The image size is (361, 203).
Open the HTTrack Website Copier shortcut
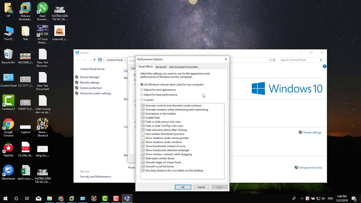pos(43,35)
